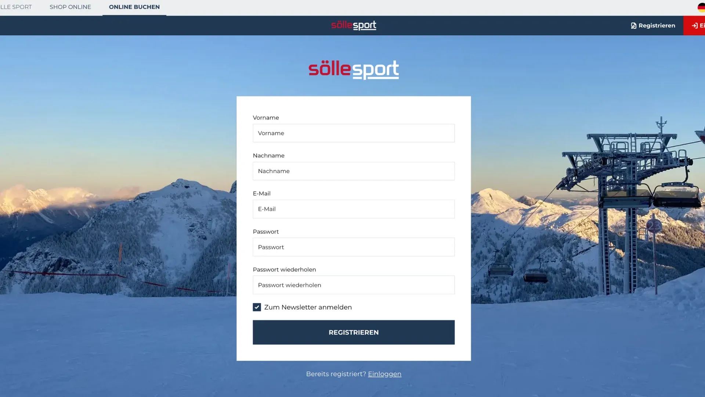Click the German flag language icon
Image resolution: width=705 pixels, height=397 pixels.
click(x=701, y=7)
